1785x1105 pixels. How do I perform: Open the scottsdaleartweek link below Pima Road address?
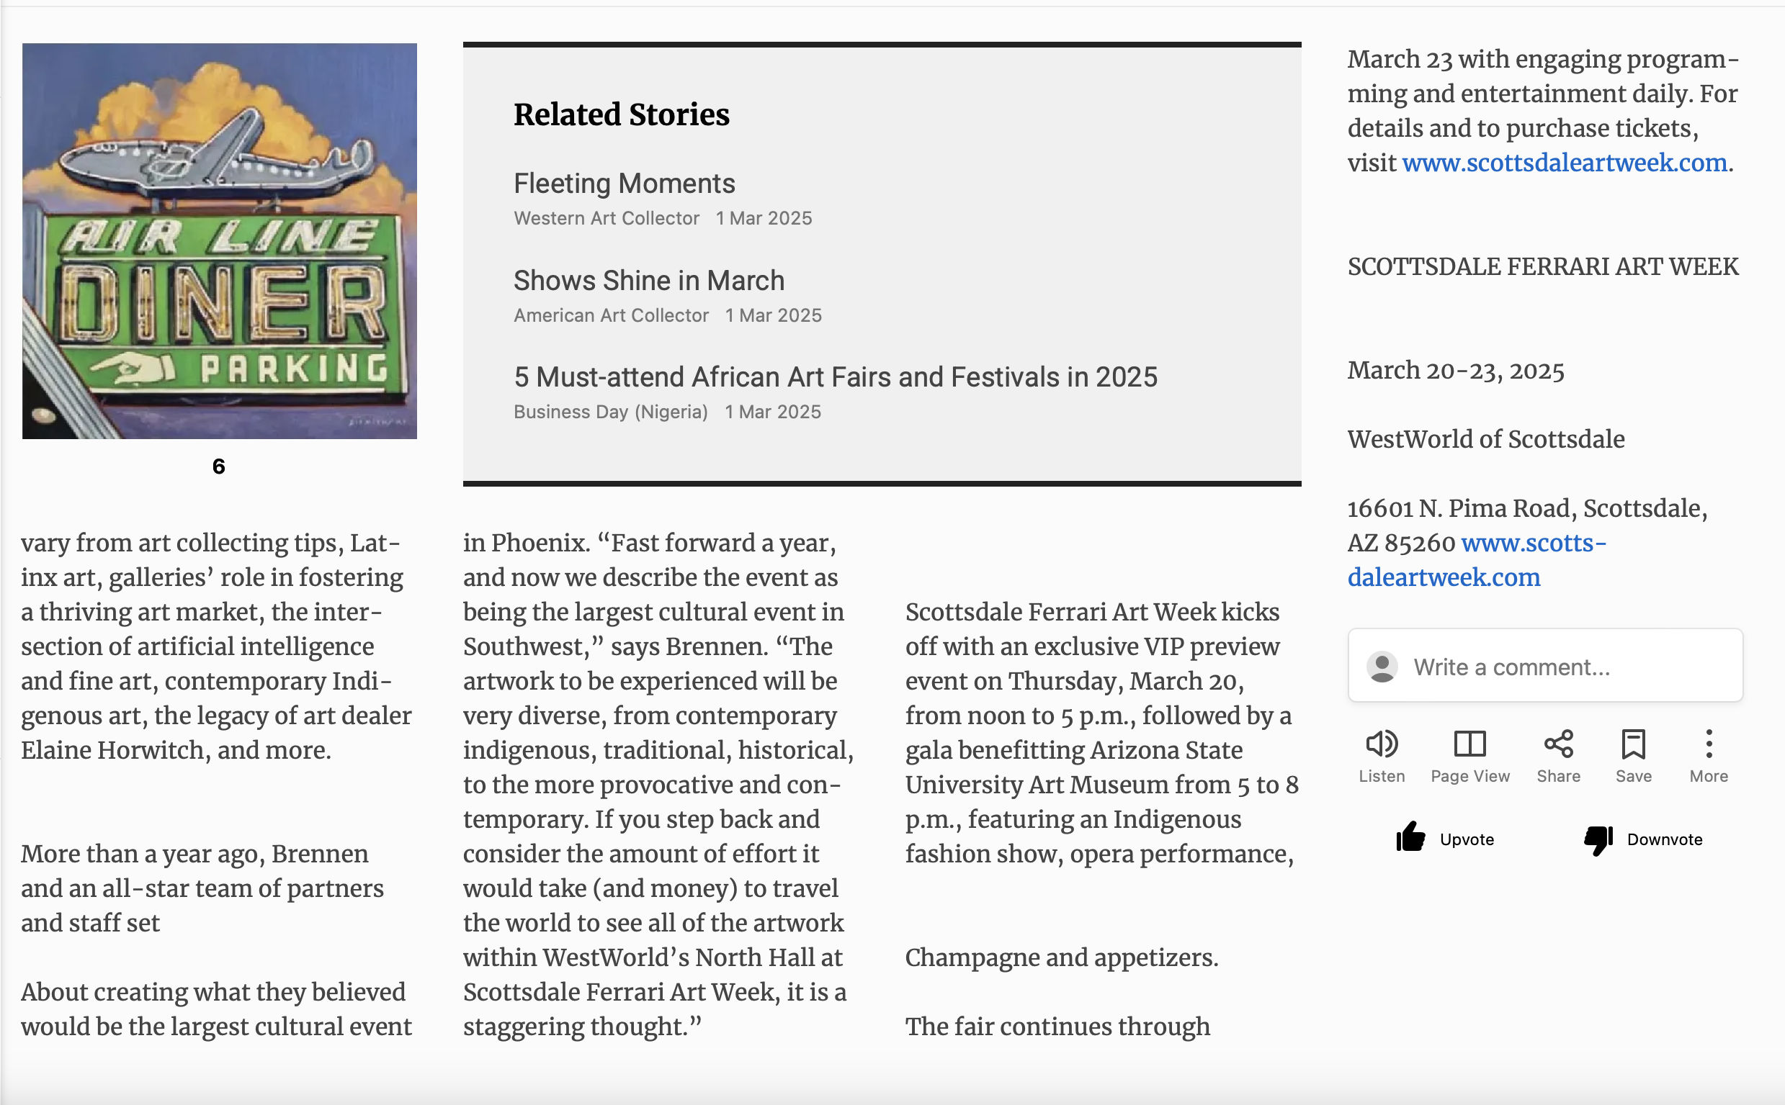pos(1444,577)
